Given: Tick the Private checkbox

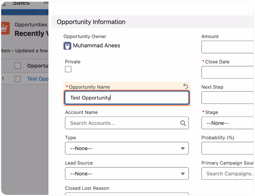Looking at the screenshot, I should pos(68,69).
